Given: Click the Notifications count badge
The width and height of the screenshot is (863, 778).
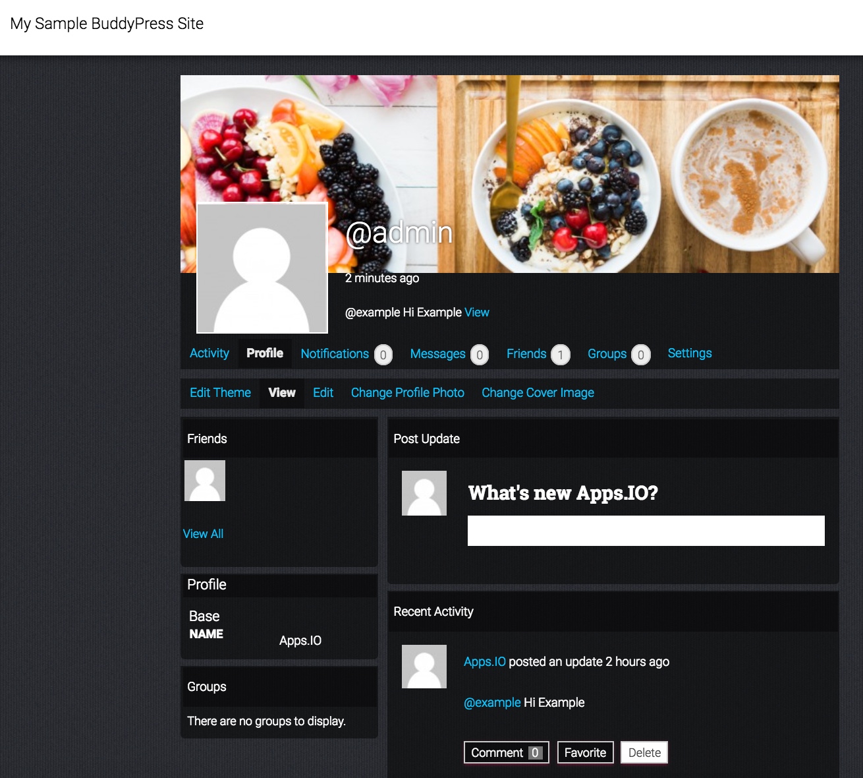Looking at the screenshot, I should [x=383, y=355].
